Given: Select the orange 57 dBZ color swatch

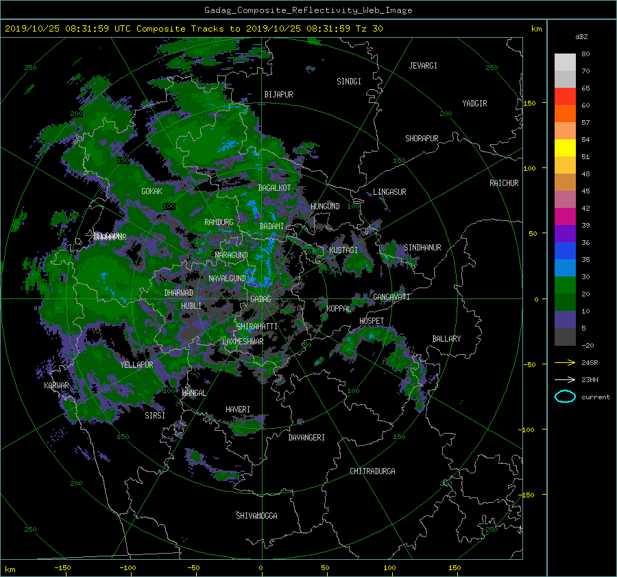Looking at the screenshot, I should (565, 113).
